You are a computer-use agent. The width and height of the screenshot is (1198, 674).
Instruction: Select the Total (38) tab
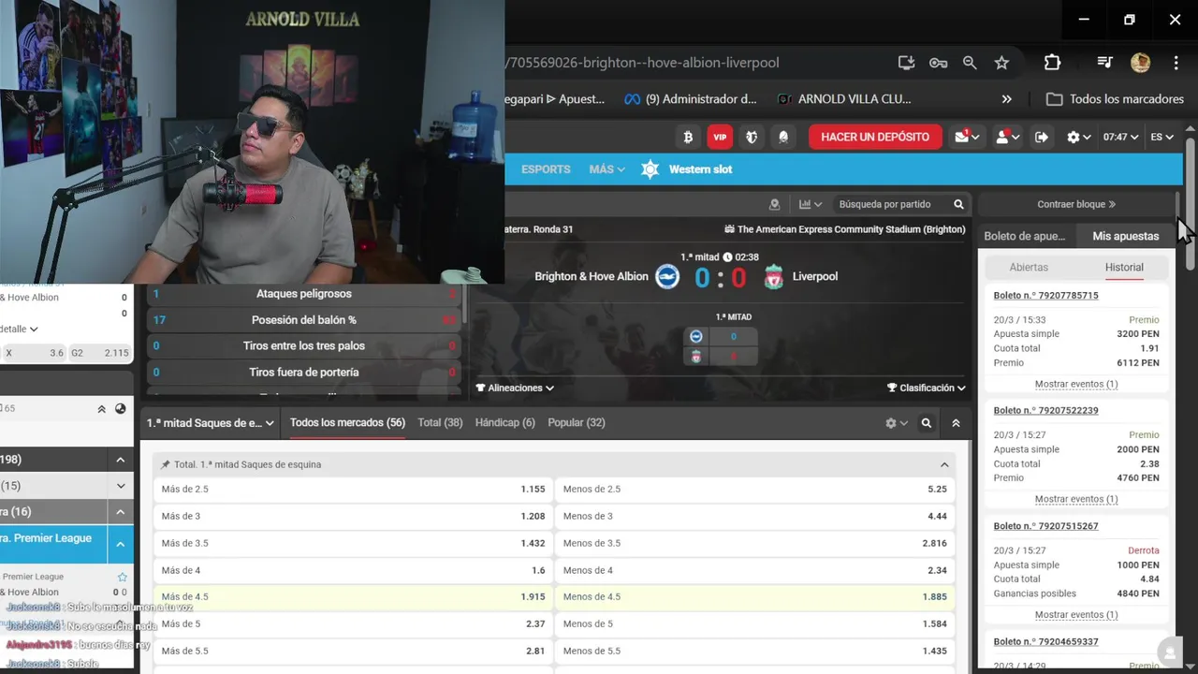(440, 423)
